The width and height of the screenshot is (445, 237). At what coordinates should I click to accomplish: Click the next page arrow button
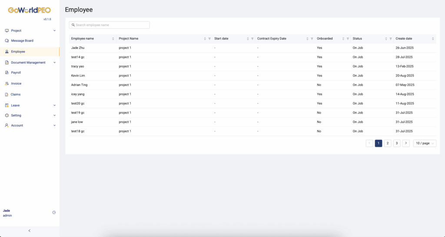click(x=406, y=143)
